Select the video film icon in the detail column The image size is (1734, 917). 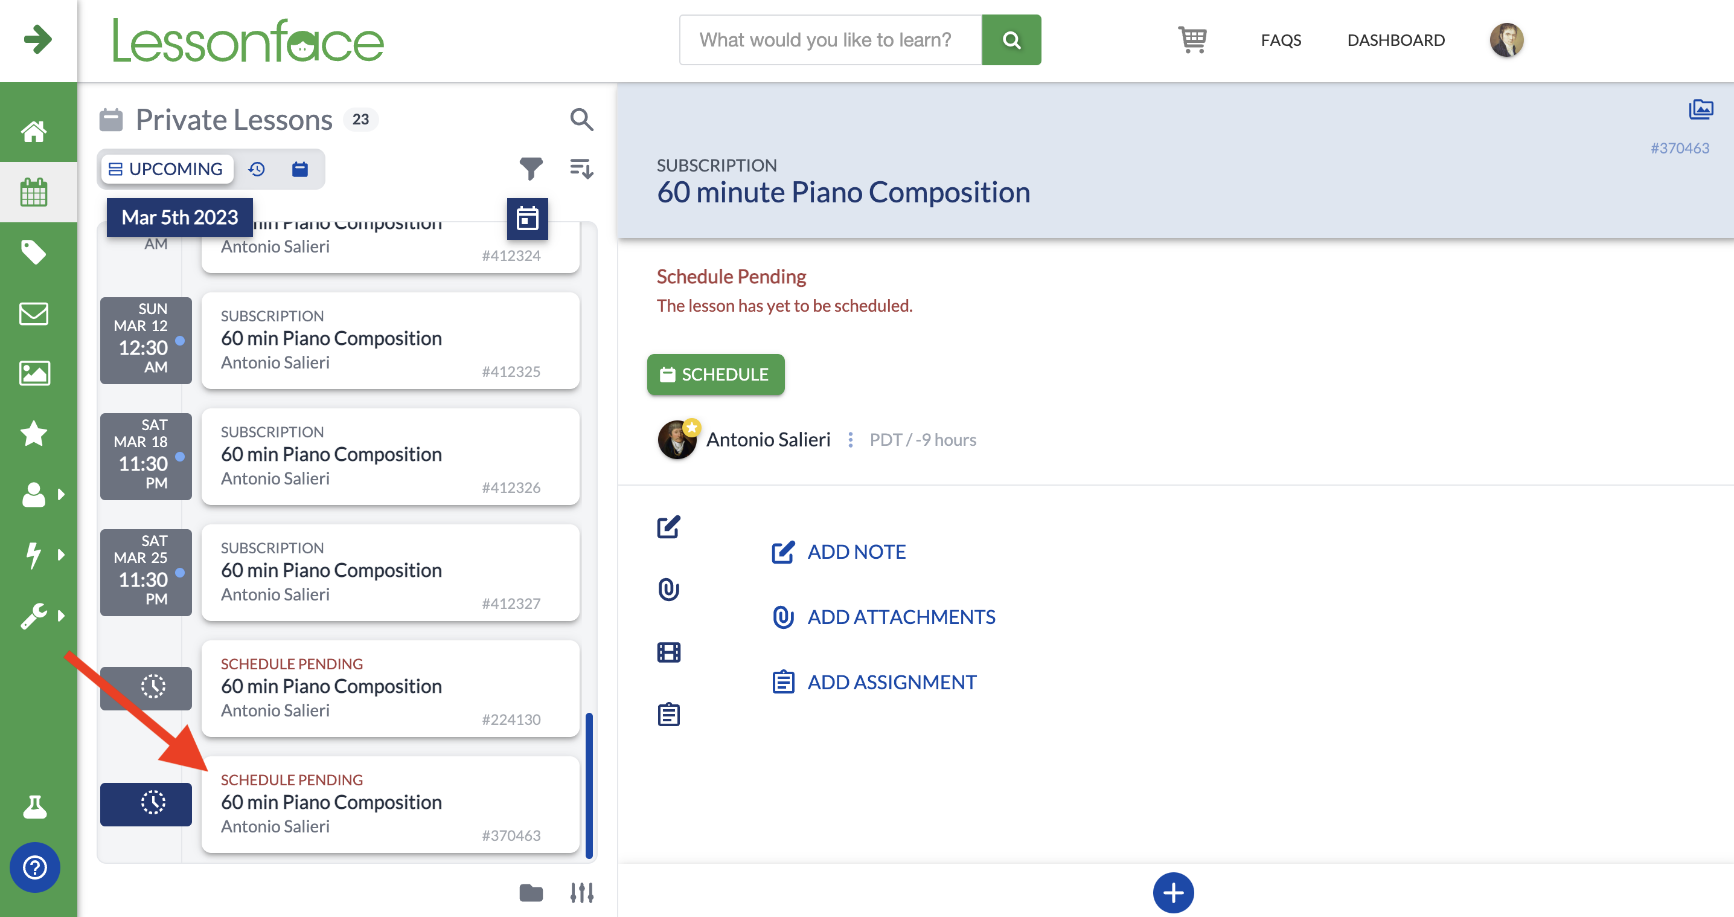point(668,652)
